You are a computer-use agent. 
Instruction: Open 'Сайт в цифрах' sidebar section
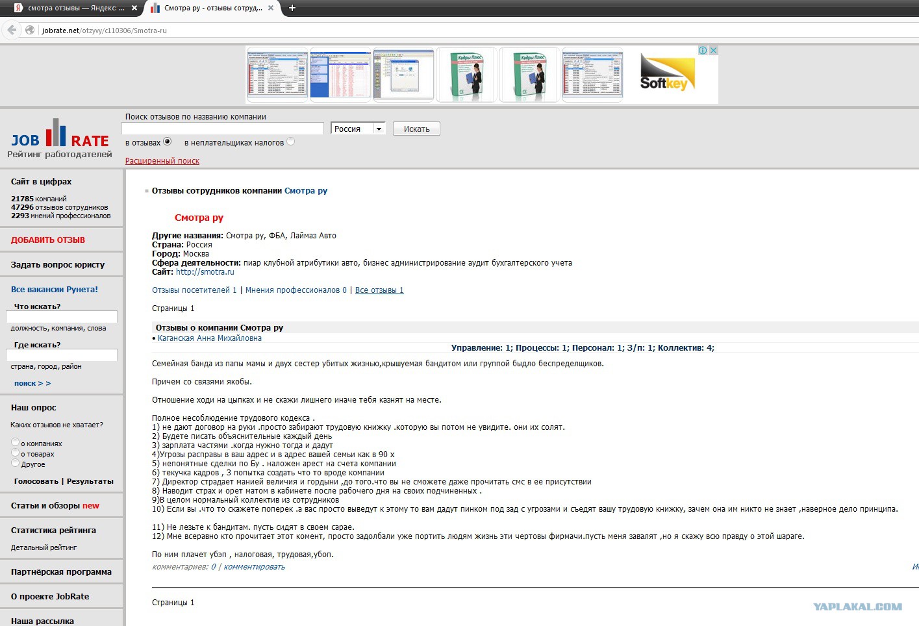click(x=42, y=182)
